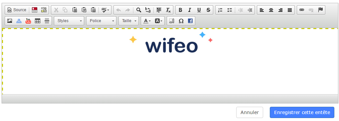The width and height of the screenshot is (339, 121).
Task: Open the Taille size dropdown
Action: click(129, 21)
